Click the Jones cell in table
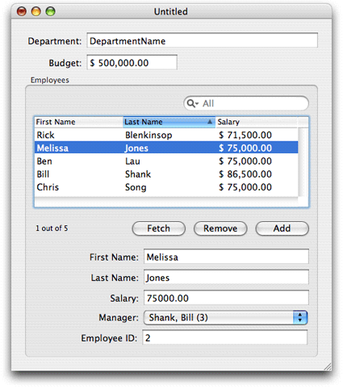This screenshot has width=343, height=389. [x=136, y=148]
